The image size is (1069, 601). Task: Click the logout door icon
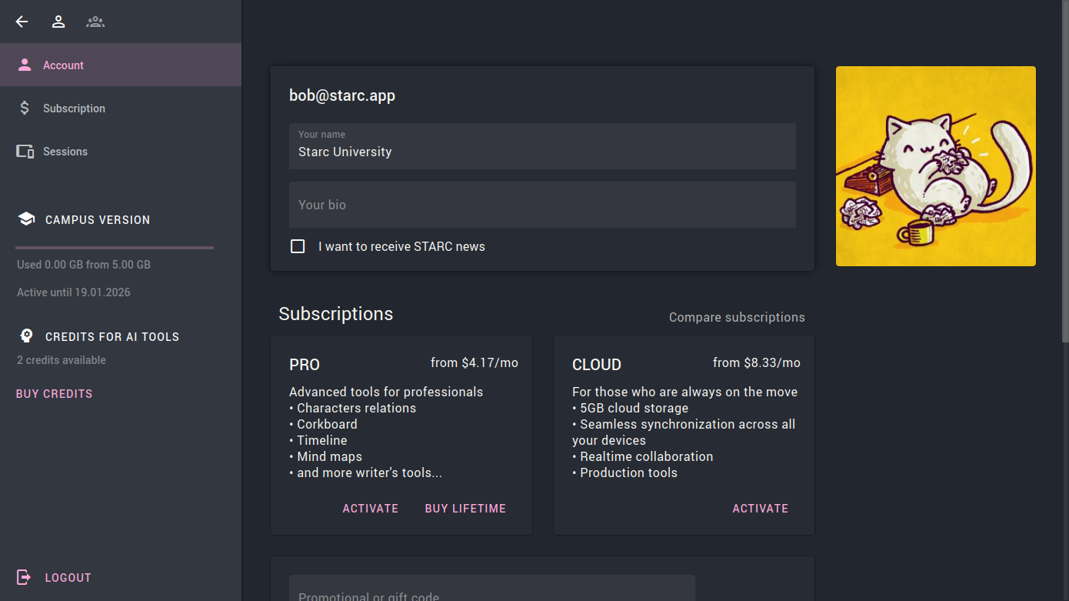[x=25, y=577]
